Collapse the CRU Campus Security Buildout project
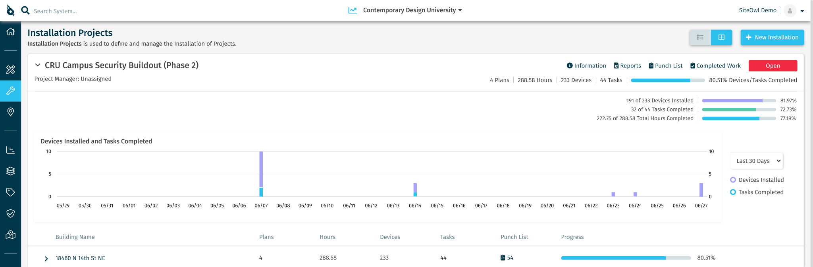The image size is (813, 267). point(38,65)
